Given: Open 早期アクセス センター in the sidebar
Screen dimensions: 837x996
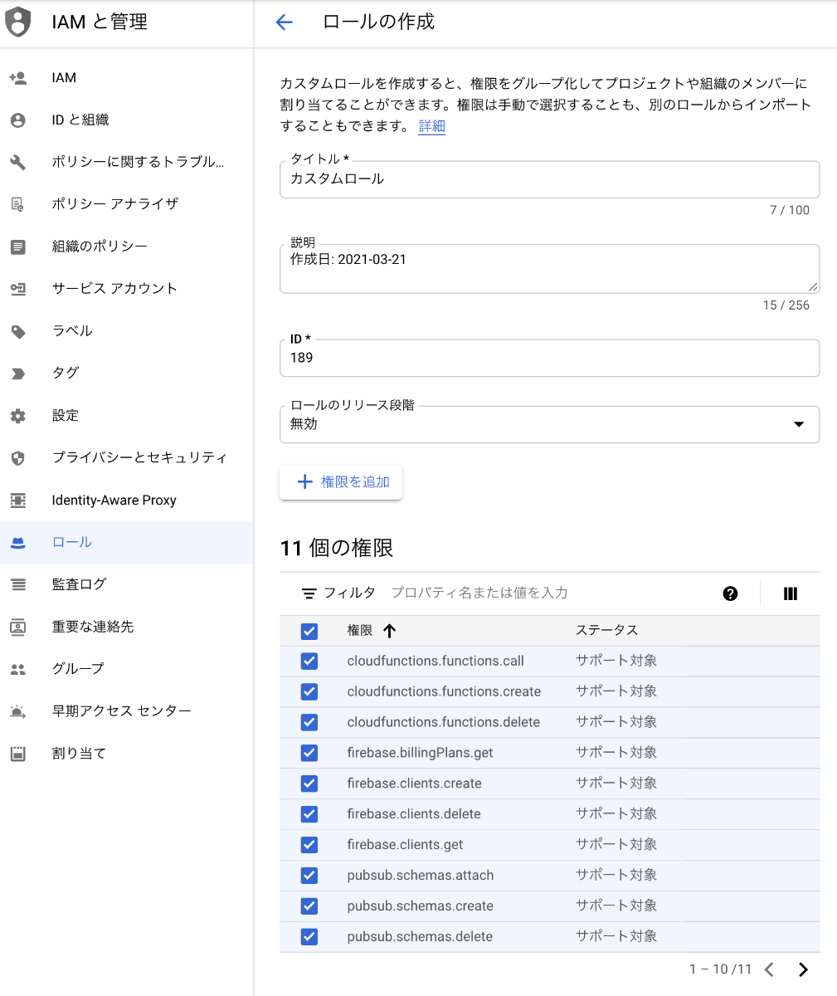Looking at the screenshot, I should click(127, 711).
